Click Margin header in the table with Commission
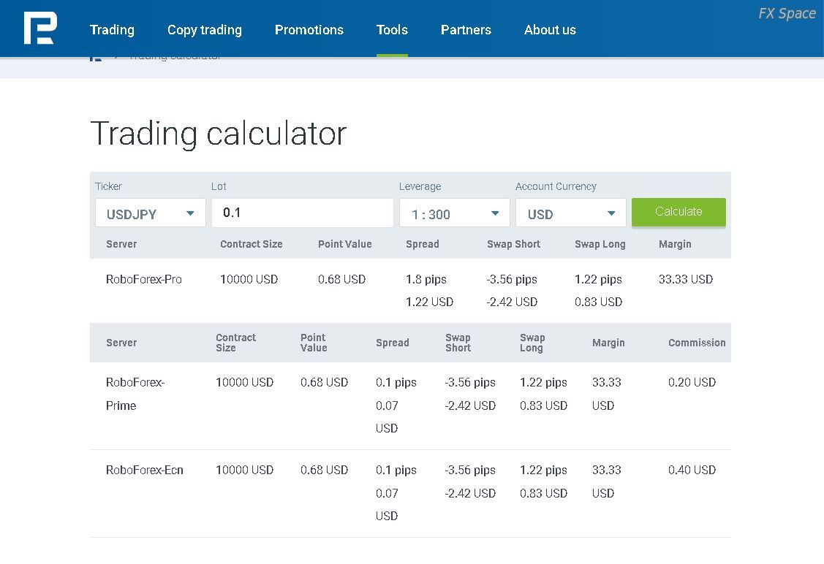The image size is (824, 564). (608, 343)
